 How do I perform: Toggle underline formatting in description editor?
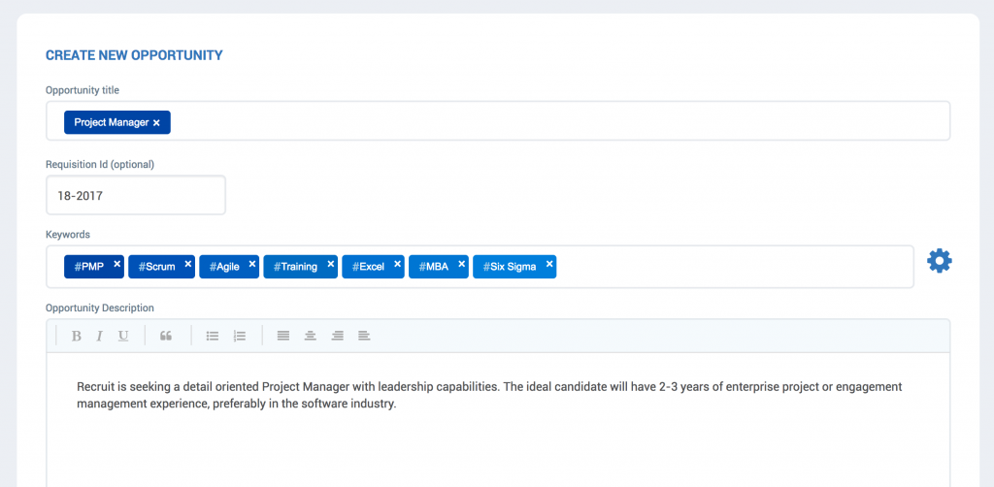click(123, 336)
